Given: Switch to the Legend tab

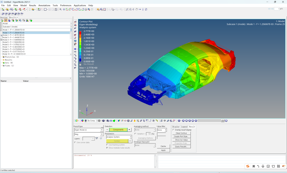Looking at the screenshot, I should (184, 127).
